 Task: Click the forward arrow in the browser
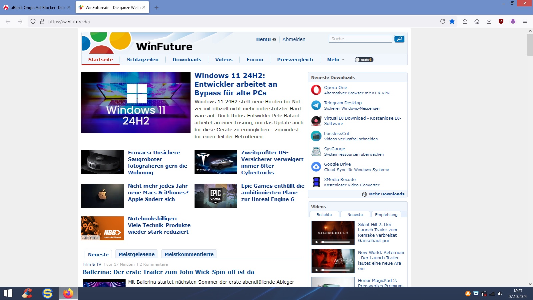20,21
